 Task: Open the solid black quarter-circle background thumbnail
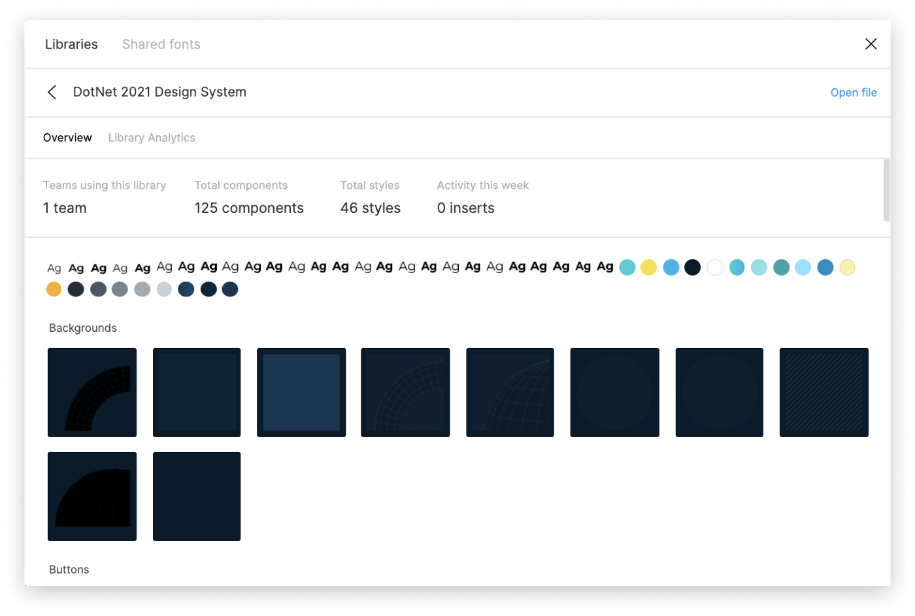tap(92, 496)
